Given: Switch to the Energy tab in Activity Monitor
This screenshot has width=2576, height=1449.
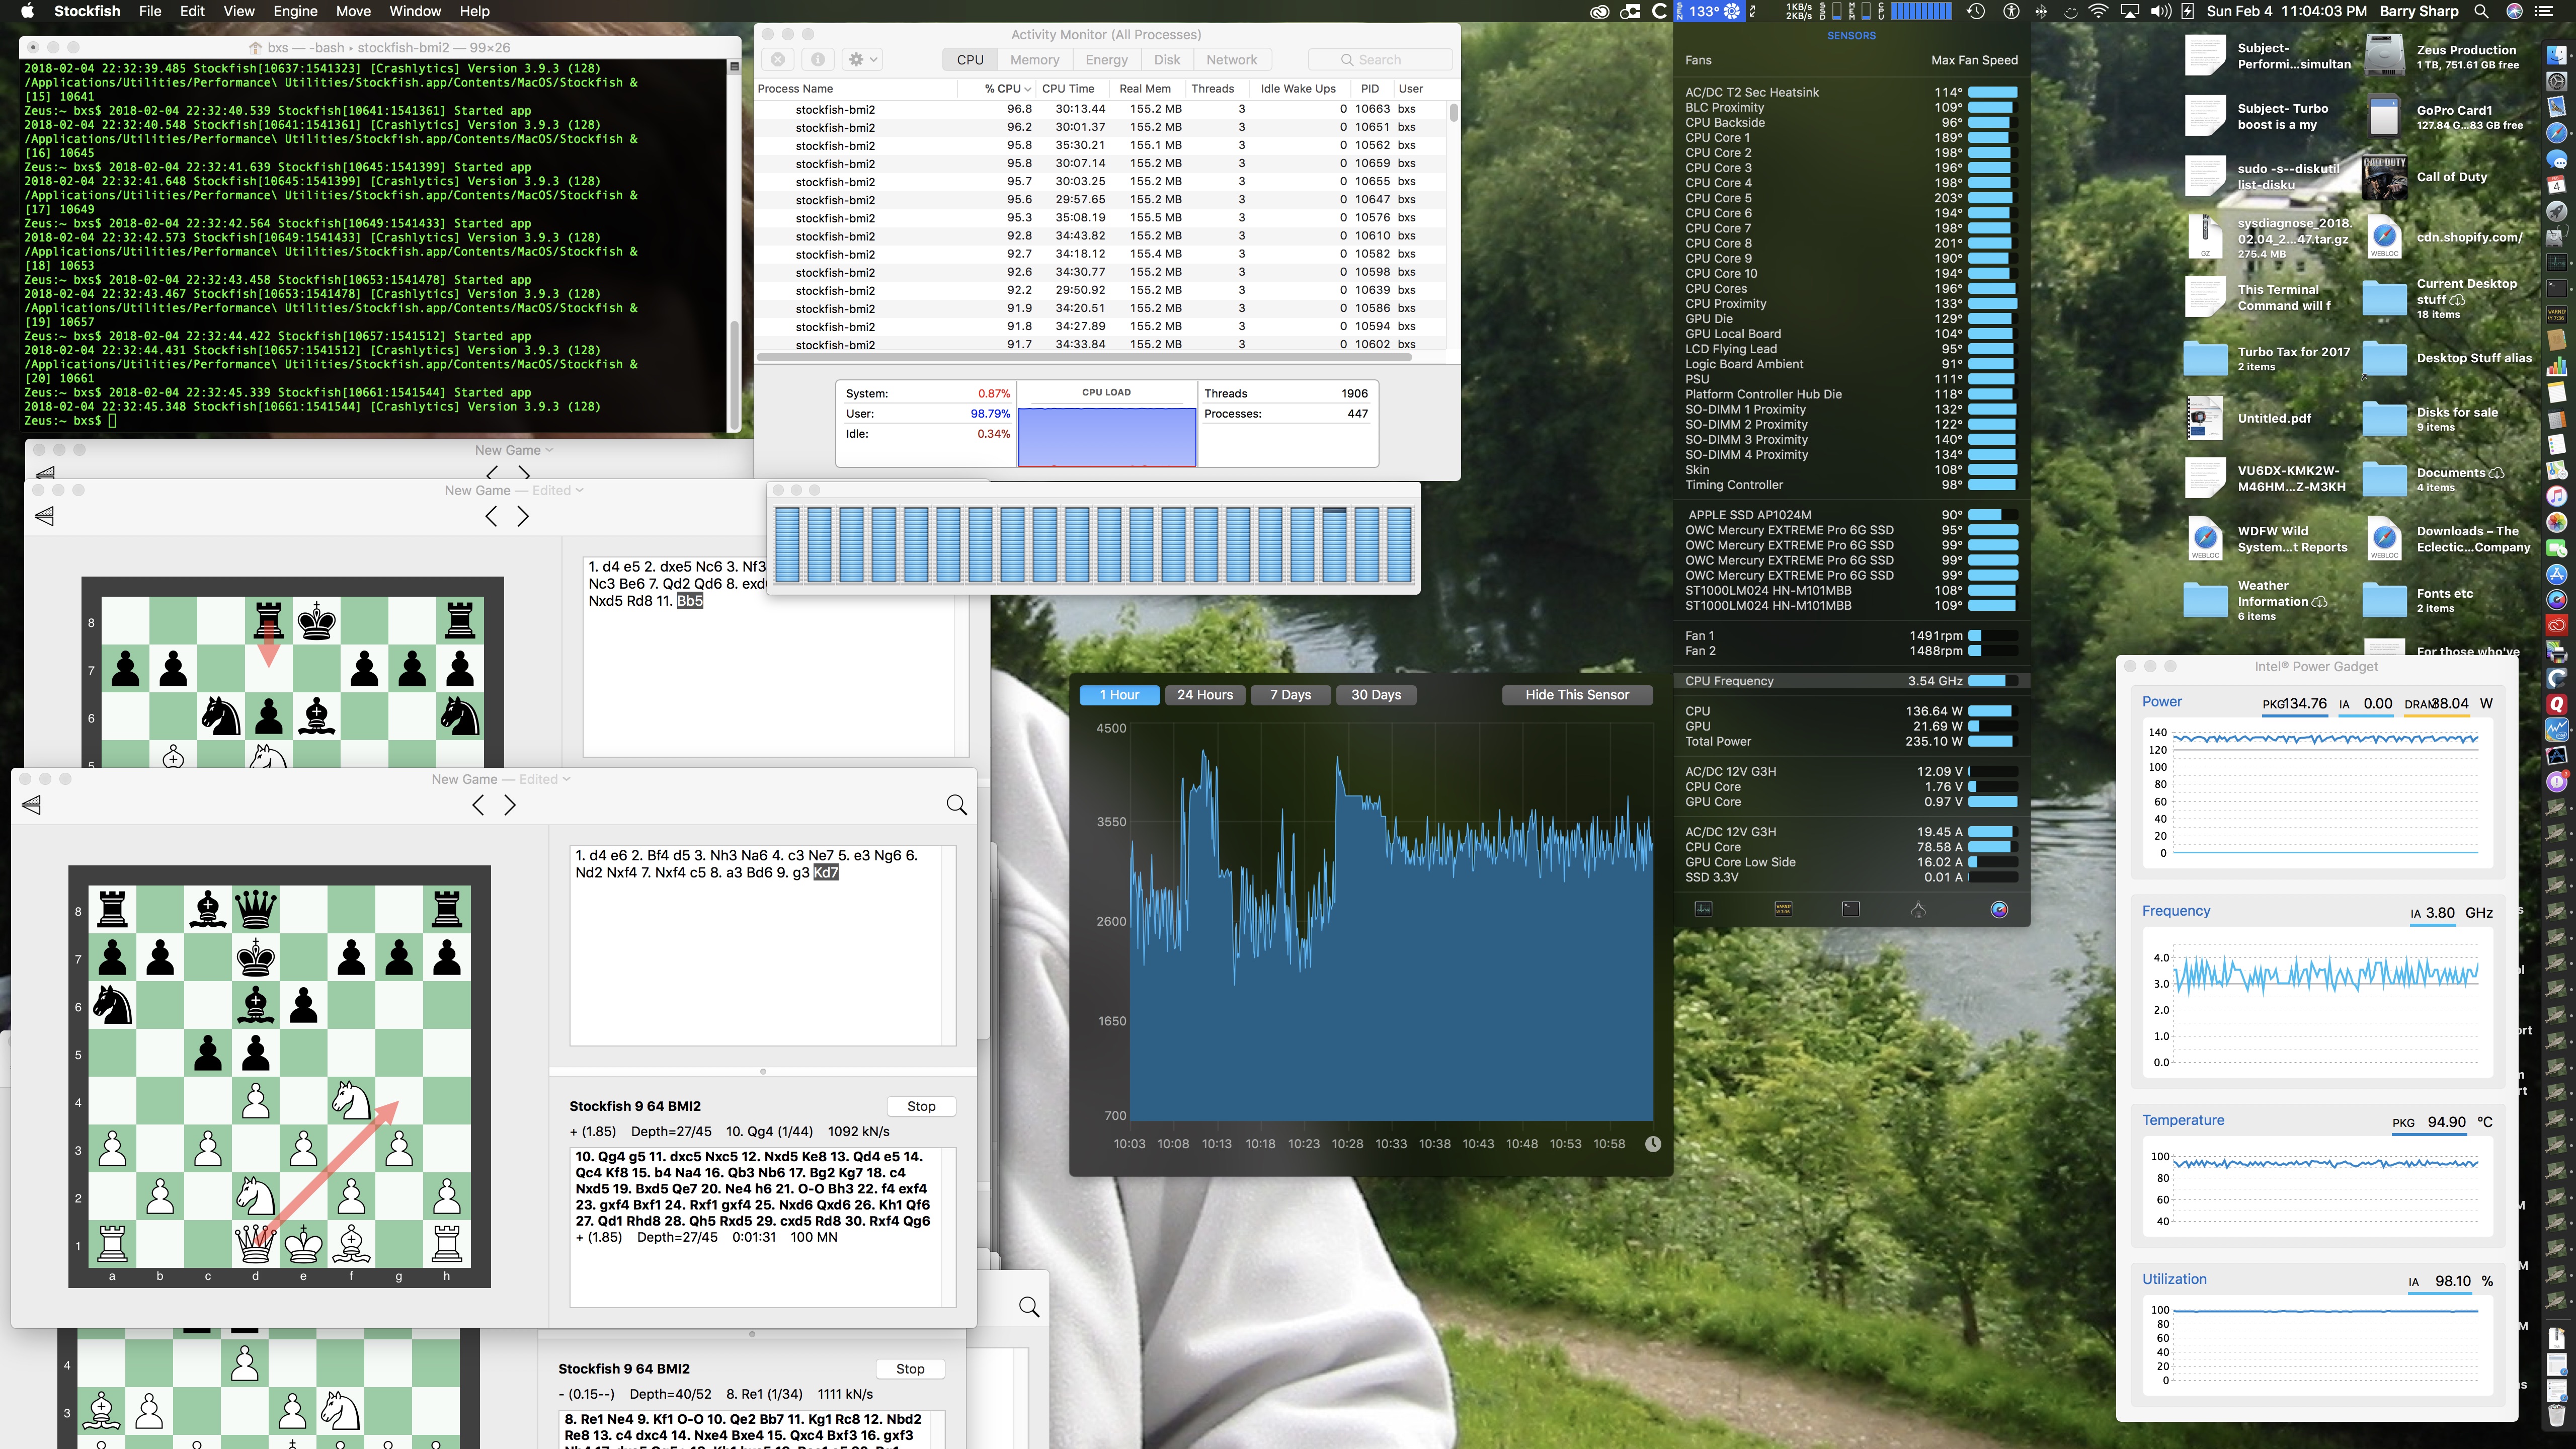Looking at the screenshot, I should pos(1106,60).
